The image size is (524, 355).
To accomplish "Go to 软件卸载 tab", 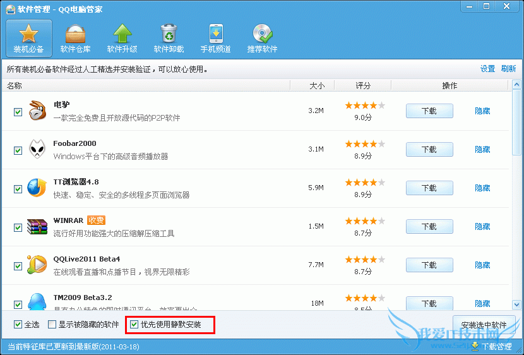I will click(x=169, y=38).
